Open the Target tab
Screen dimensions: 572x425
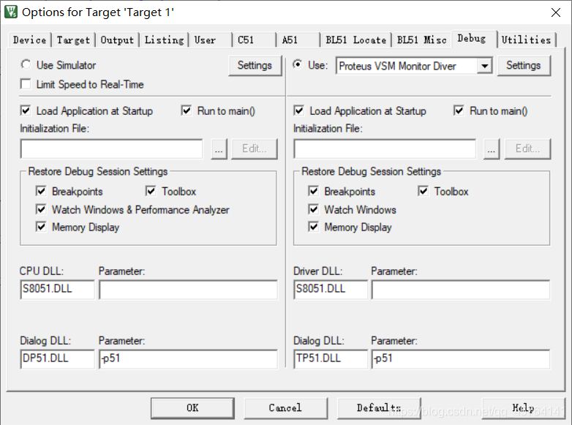point(73,40)
